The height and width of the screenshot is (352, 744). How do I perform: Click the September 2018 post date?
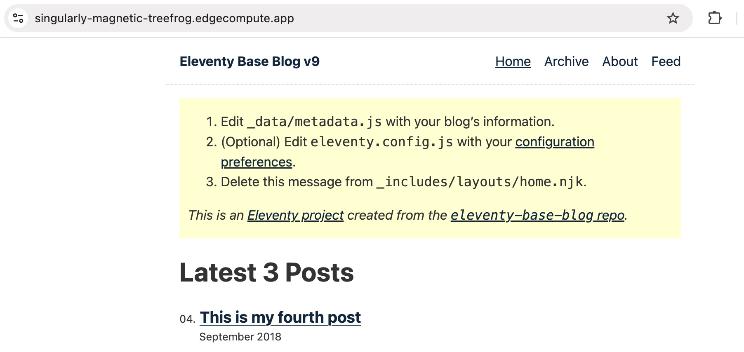coord(240,337)
